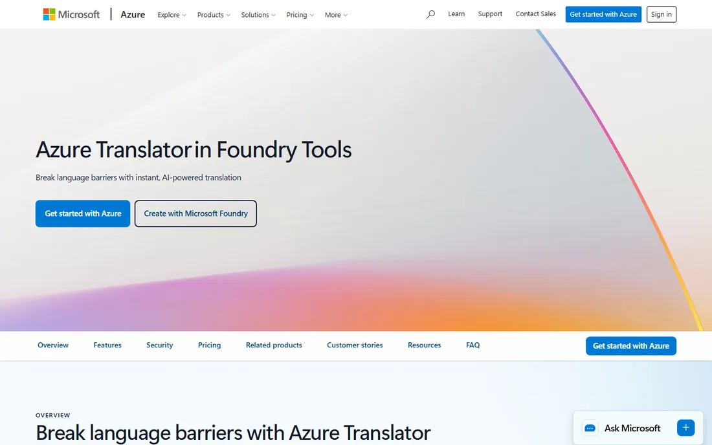Expand the Explore menu

[172, 15]
